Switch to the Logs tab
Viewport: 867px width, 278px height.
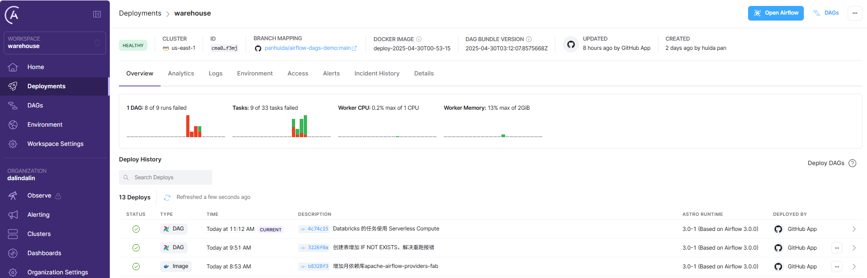pyautogui.click(x=215, y=74)
